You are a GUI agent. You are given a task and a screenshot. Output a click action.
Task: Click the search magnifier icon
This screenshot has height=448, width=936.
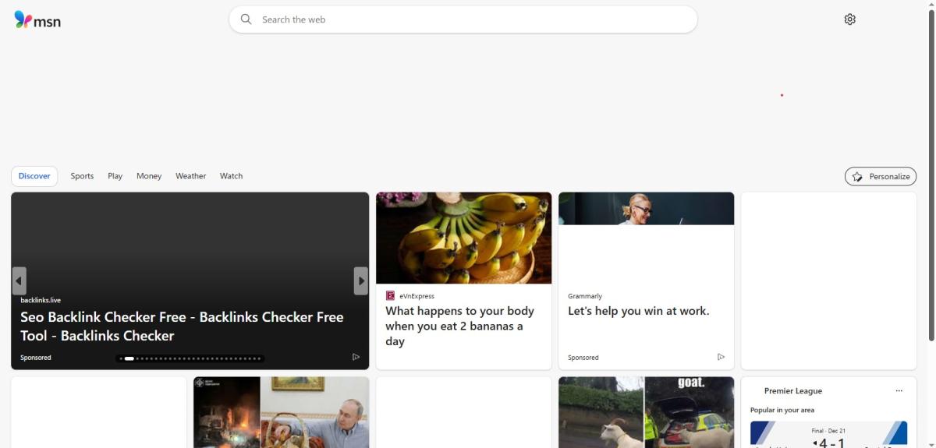(246, 19)
